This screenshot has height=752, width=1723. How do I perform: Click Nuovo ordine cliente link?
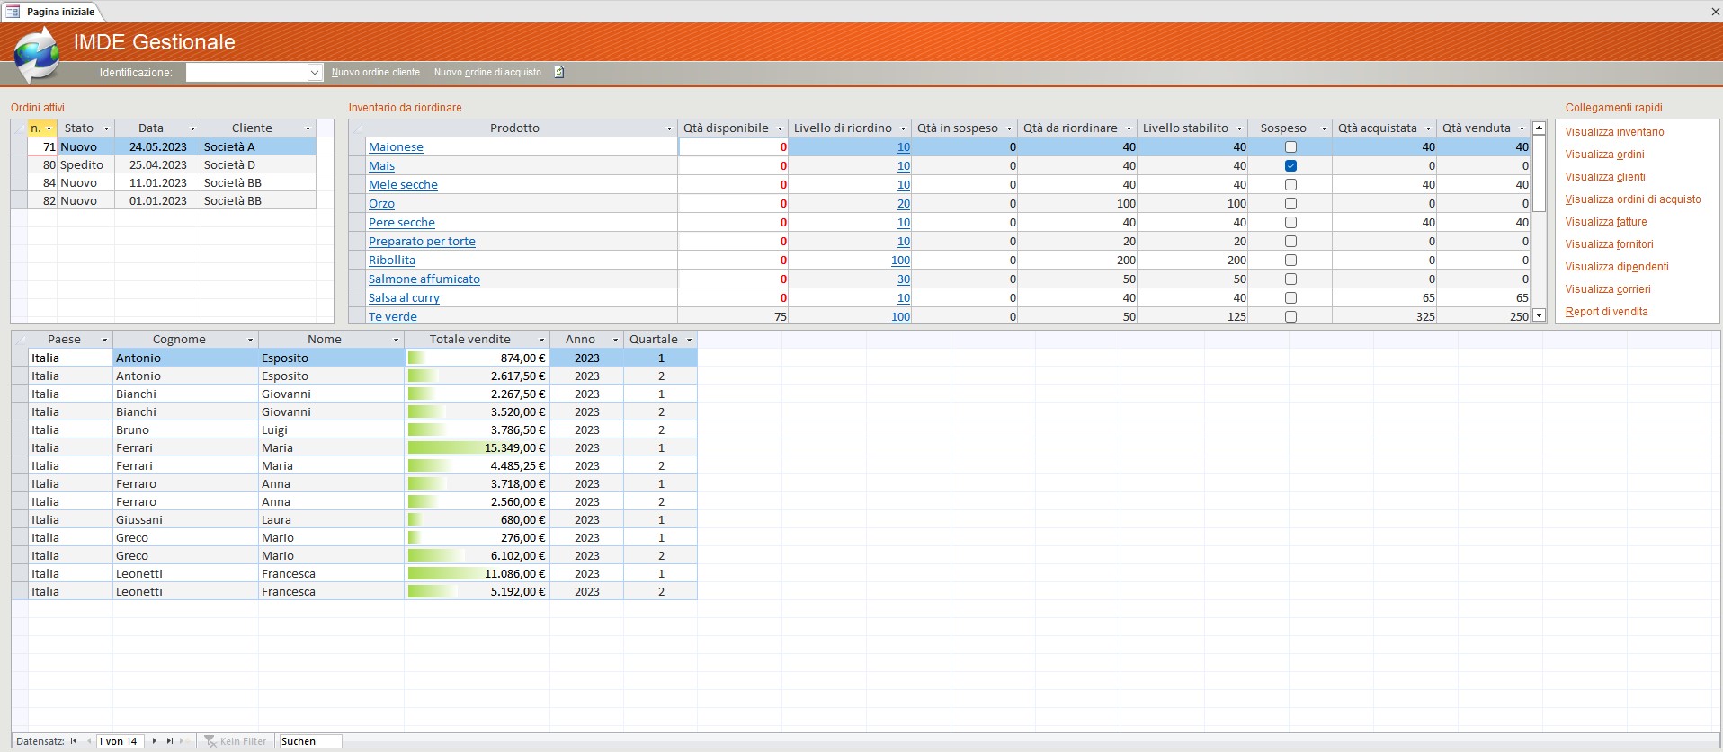point(375,72)
